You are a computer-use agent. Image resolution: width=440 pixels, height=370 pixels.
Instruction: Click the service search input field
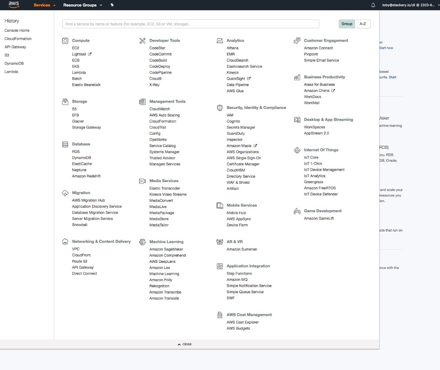(x=190, y=24)
